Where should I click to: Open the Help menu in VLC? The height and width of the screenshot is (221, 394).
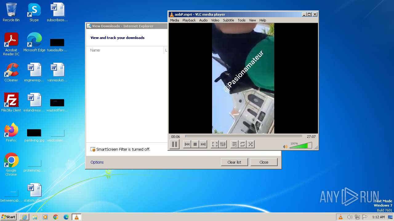coord(263,20)
